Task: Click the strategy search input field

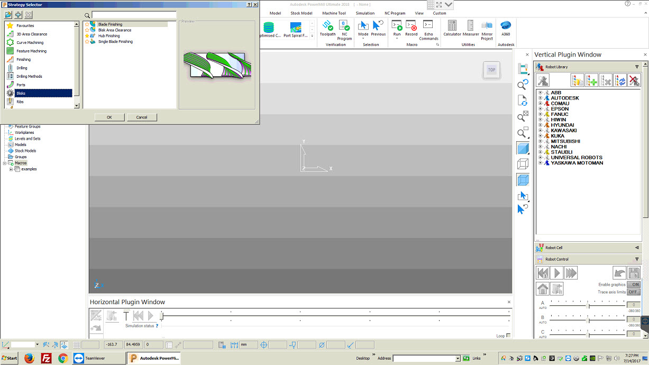Action: 134,15
